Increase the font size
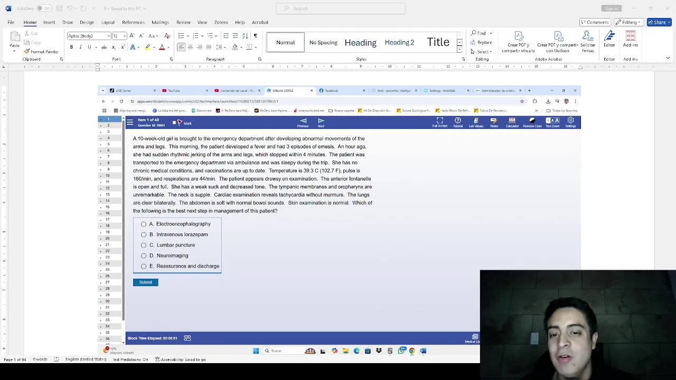 click(132, 36)
